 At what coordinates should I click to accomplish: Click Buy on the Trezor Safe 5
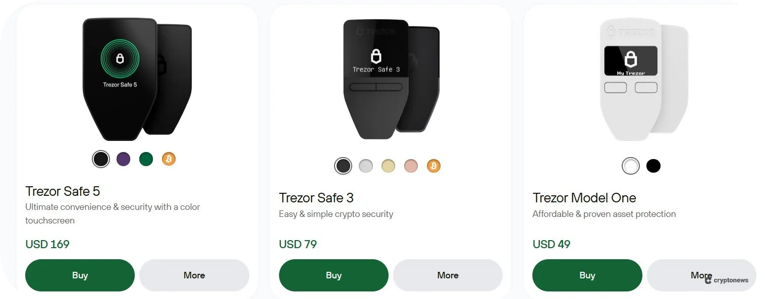pyautogui.click(x=80, y=275)
